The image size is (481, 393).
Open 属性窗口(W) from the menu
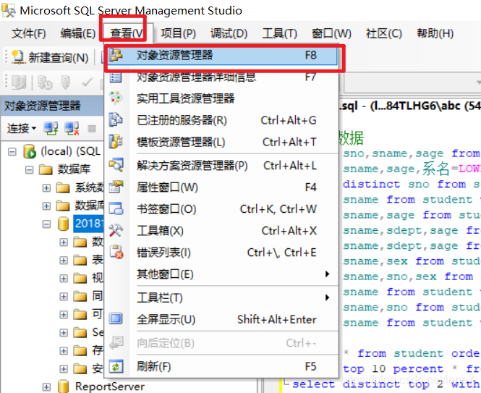pos(222,187)
